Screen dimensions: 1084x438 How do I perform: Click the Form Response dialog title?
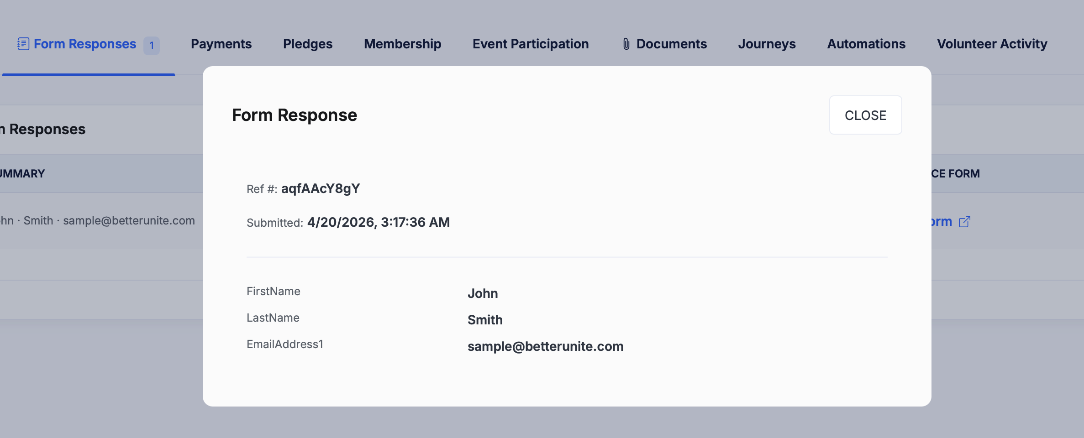(x=294, y=115)
